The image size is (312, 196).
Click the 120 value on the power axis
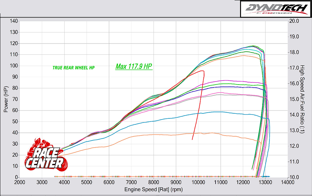(x=14, y=43)
